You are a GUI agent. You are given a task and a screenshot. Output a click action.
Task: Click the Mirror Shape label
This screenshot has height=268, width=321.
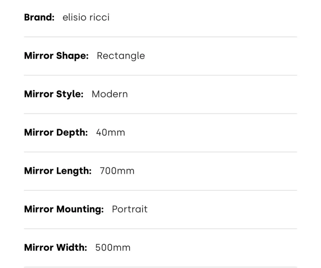[x=56, y=56]
